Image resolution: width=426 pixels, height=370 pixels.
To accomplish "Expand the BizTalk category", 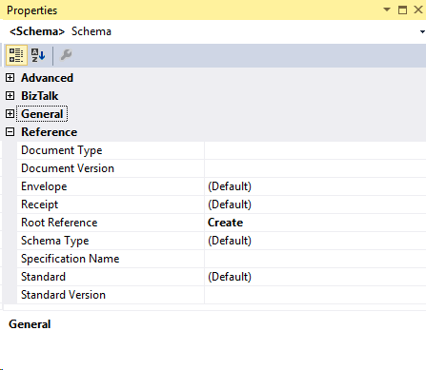I will [x=10, y=96].
